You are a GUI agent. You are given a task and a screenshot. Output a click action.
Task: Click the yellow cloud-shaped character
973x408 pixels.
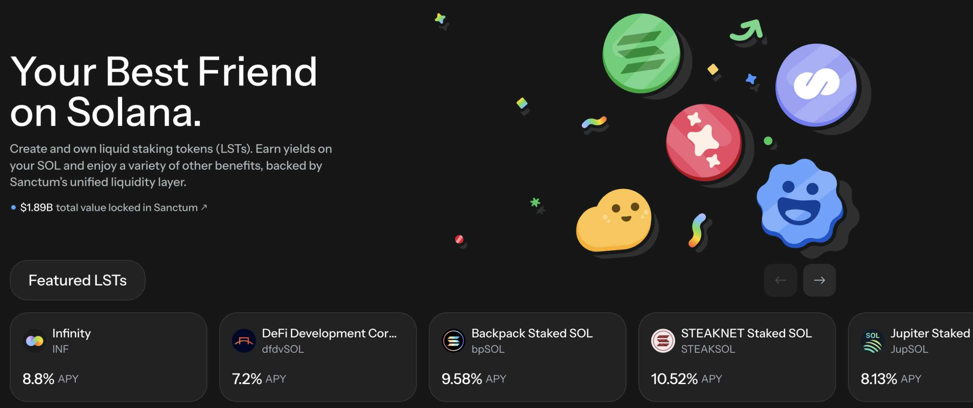pos(614,220)
